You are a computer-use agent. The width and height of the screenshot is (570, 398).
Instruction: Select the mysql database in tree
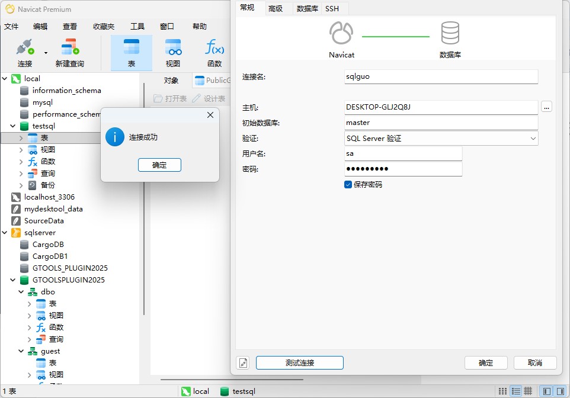[43, 102]
